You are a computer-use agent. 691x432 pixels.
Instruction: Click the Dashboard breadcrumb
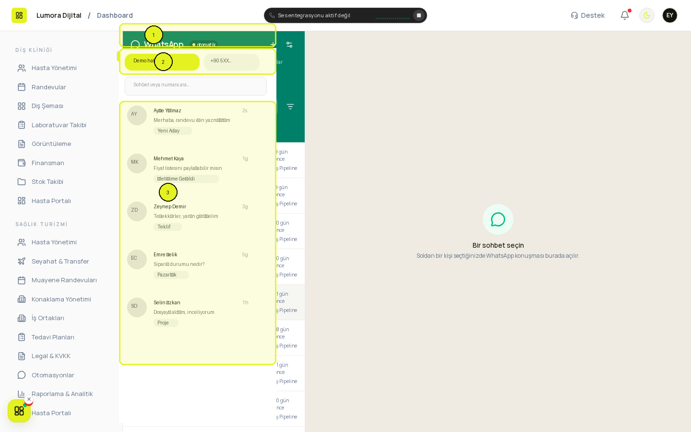pos(115,15)
